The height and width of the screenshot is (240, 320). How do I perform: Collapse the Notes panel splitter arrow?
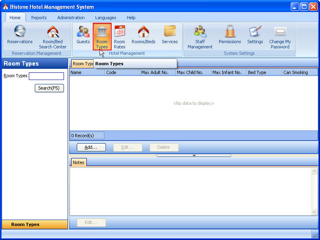pyautogui.click(x=194, y=156)
